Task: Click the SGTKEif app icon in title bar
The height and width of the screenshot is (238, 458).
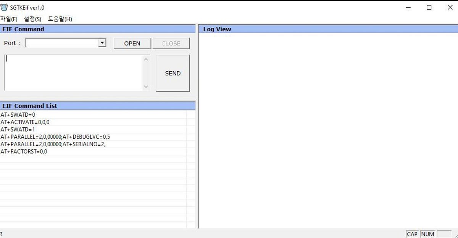Action: click(4, 8)
